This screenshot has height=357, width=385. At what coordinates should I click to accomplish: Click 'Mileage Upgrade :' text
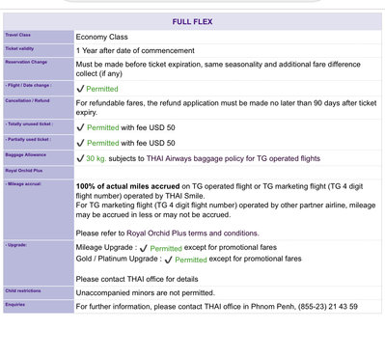(106, 248)
